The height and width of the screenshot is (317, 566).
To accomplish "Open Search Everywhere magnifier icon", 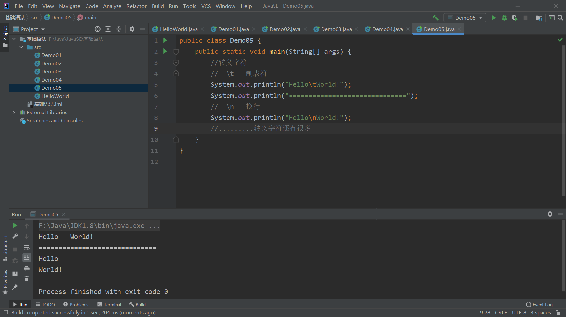I will point(560,18).
